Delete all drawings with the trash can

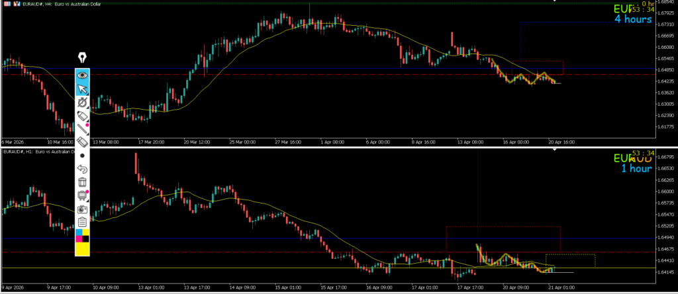coord(83,182)
